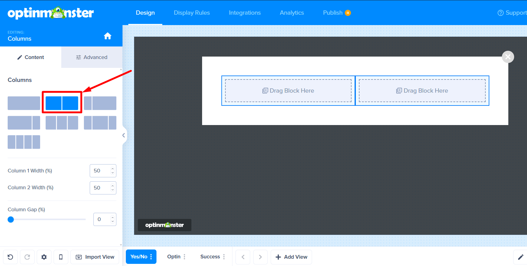Image resolution: width=527 pixels, height=266 pixels.
Task: Go to the Publish tab
Action: 333,13
